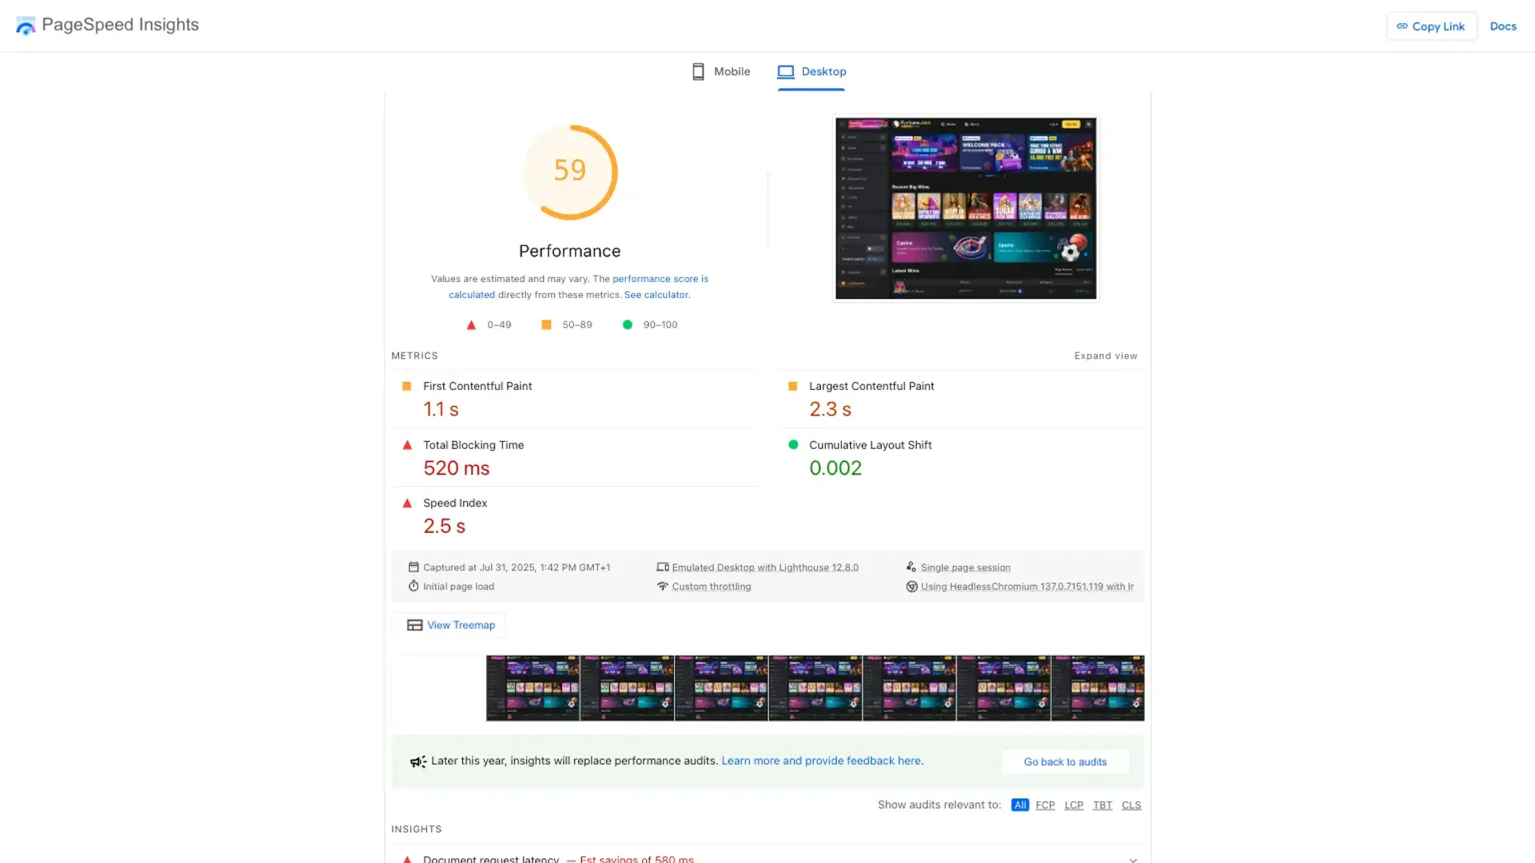Click the Copy Link button
The height and width of the screenshot is (863, 1535).
[x=1431, y=26]
